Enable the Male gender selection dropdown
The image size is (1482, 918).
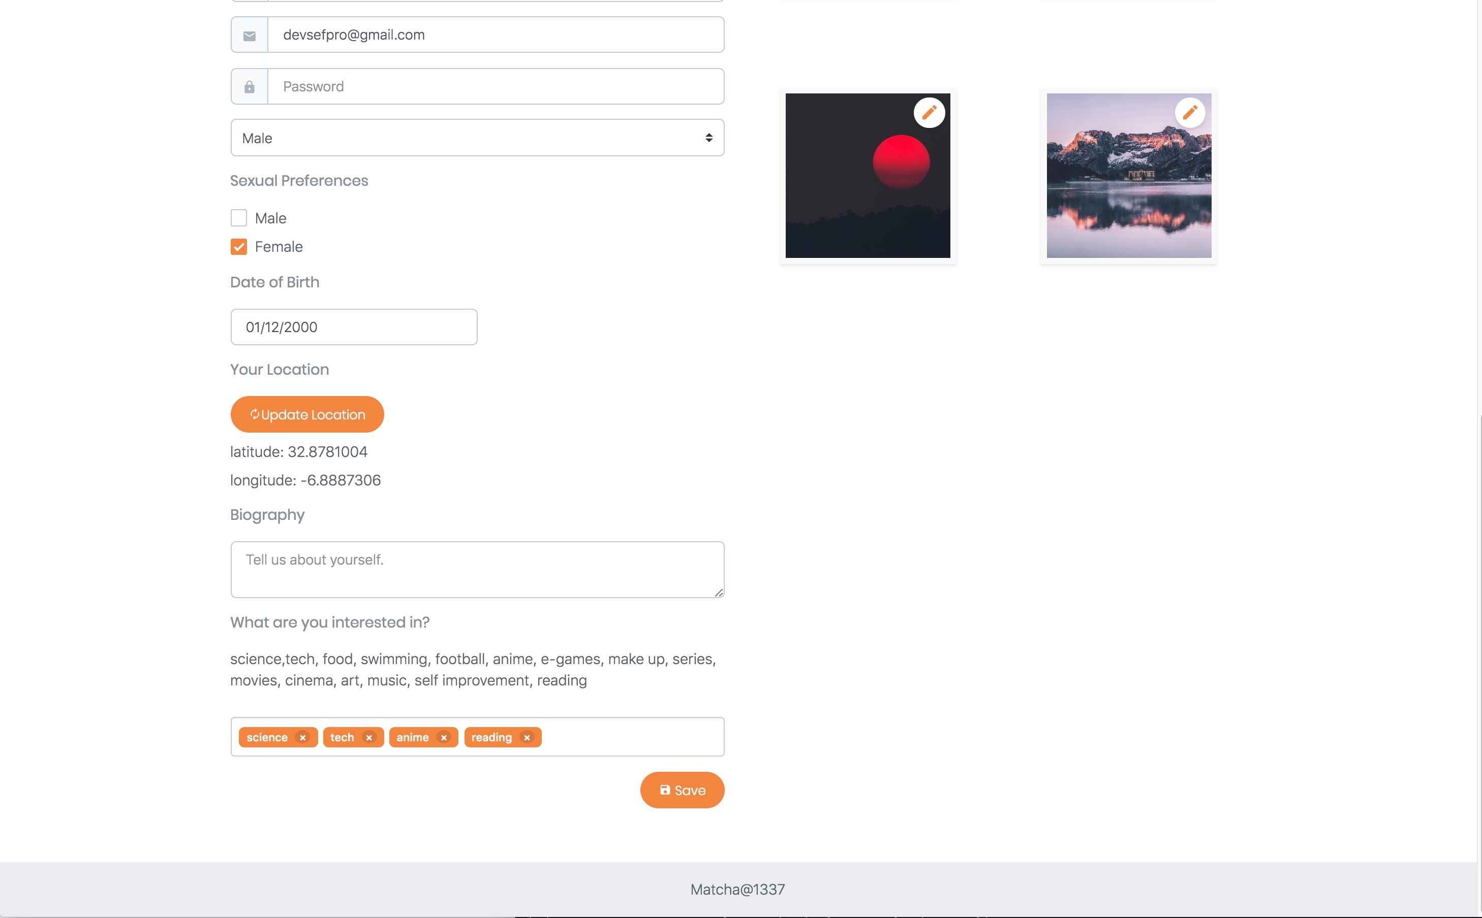477,138
